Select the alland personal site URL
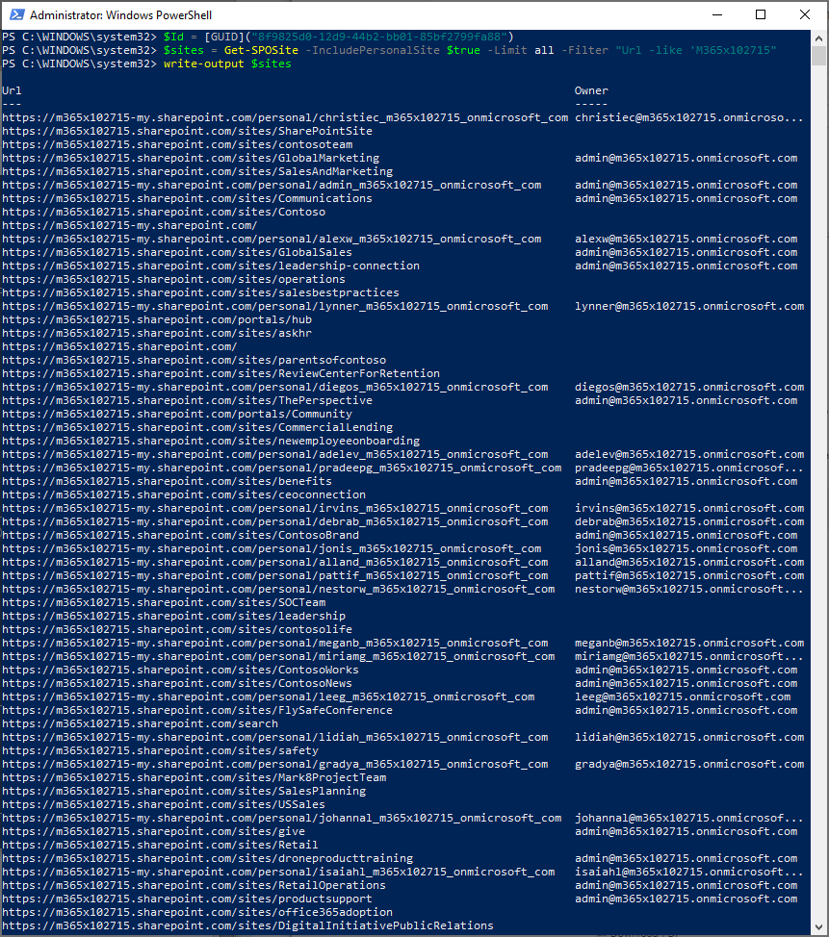Image resolution: width=829 pixels, height=937 pixels. pyautogui.click(x=275, y=563)
